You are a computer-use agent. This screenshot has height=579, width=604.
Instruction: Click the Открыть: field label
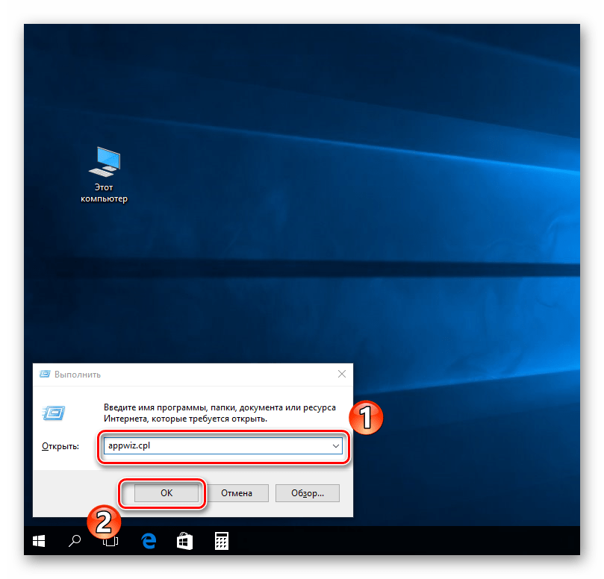click(60, 446)
